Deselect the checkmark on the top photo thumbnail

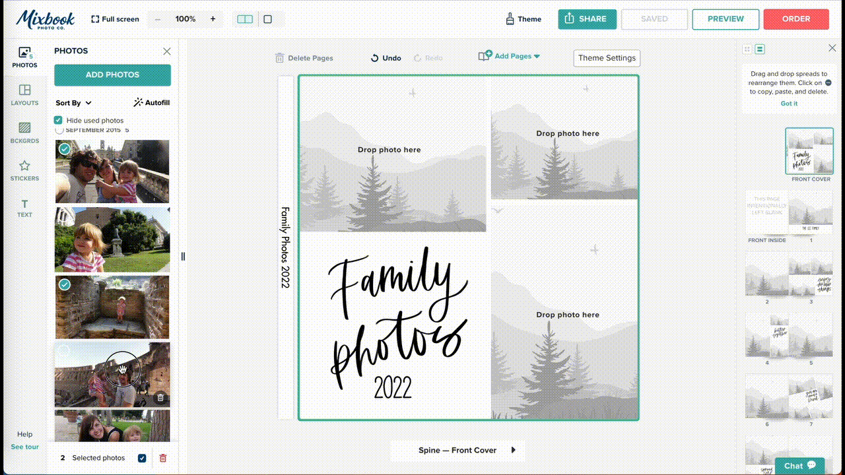tap(64, 149)
